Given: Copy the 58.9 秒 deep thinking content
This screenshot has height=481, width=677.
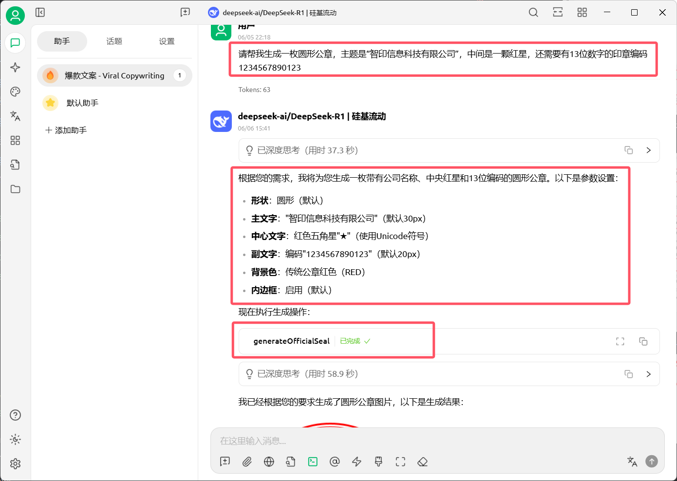Looking at the screenshot, I should [629, 374].
